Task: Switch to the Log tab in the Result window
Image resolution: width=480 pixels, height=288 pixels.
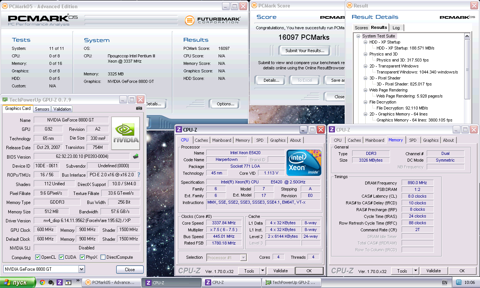Action: (x=396, y=28)
